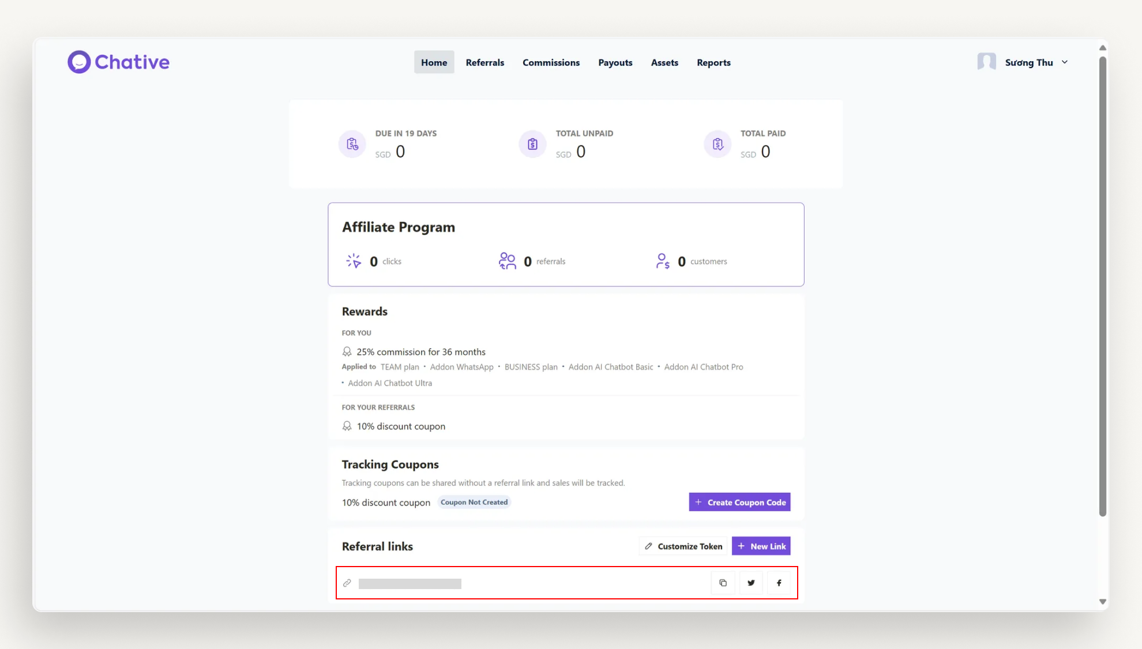The height and width of the screenshot is (649, 1142).
Task: Click the Chative logo
Action: (x=118, y=62)
